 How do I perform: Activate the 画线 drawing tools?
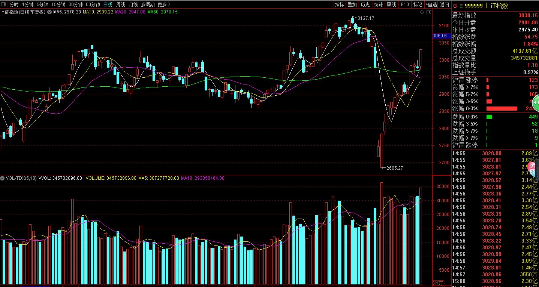392,4
